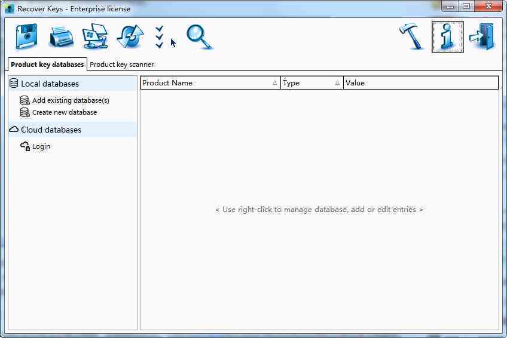The width and height of the screenshot is (507, 338).
Task: Click the blue info 'i' icon
Action: pos(447,37)
